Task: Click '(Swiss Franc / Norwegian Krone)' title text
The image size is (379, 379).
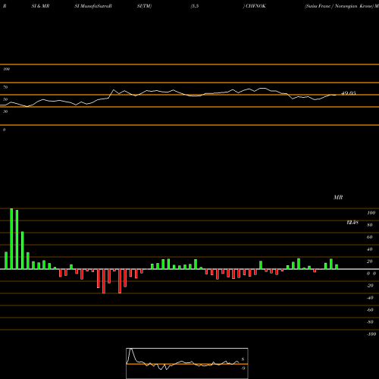Action: (339, 6)
